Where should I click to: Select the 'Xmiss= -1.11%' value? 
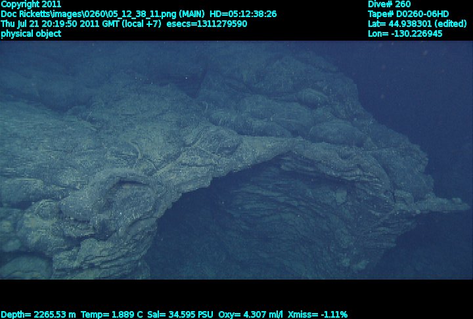pos(318,315)
